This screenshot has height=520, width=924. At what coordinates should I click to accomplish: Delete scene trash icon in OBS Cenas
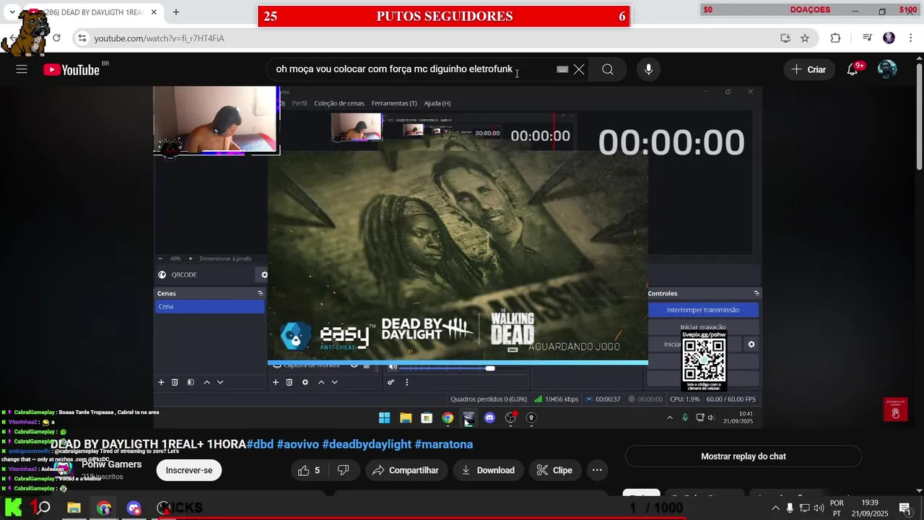(175, 382)
